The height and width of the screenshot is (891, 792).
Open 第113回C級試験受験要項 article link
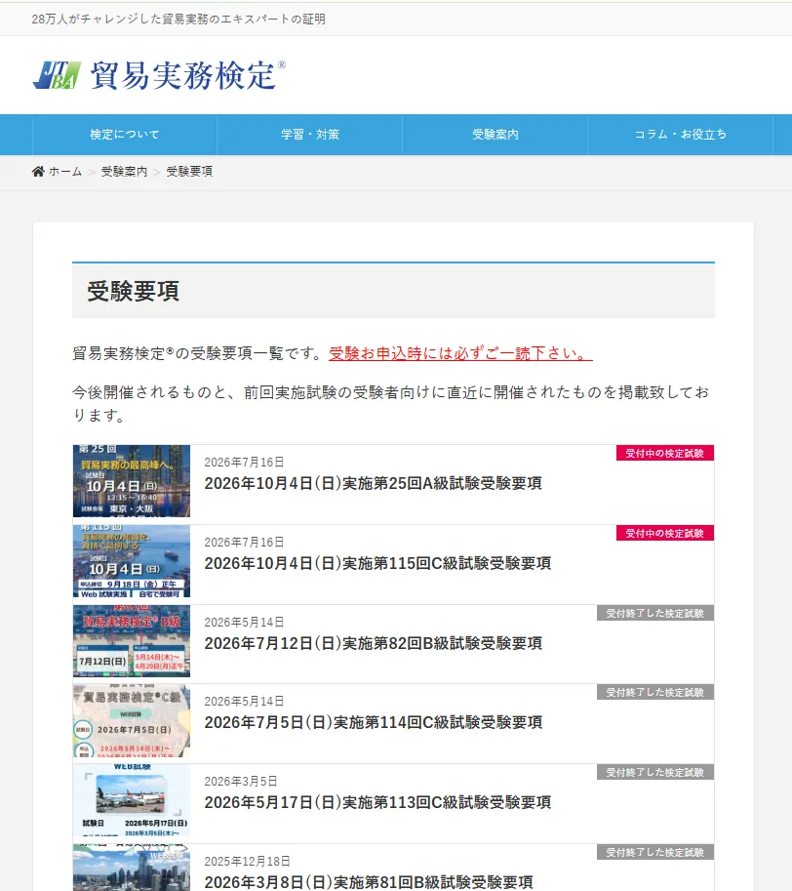point(377,803)
